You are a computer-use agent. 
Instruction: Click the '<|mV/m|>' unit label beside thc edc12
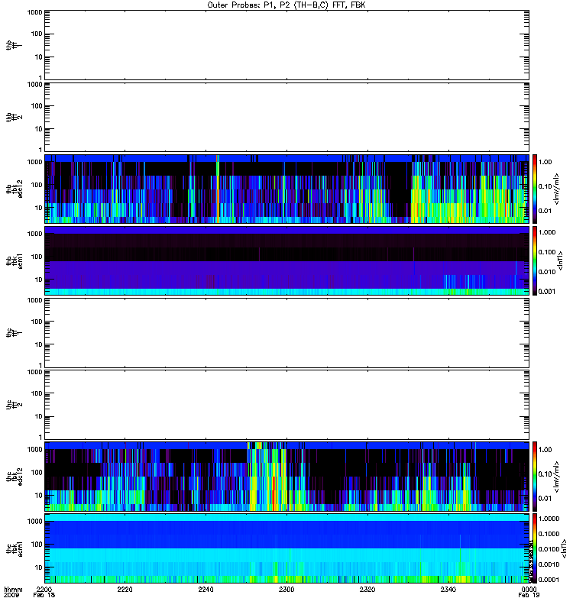point(557,477)
